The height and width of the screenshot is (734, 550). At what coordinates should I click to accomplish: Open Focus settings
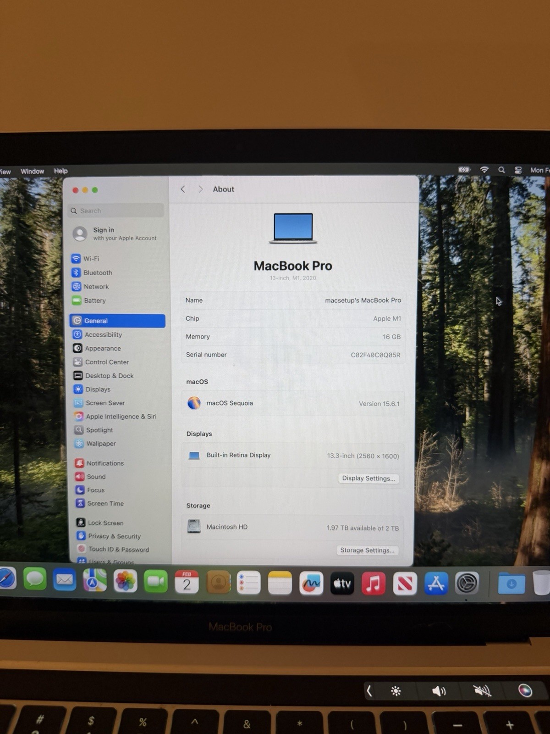(x=90, y=490)
